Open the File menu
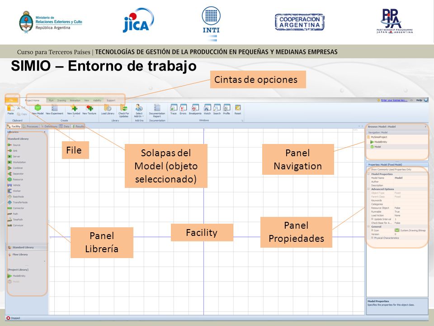The width and height of the screenshot is (434, 326). point(12,100)
